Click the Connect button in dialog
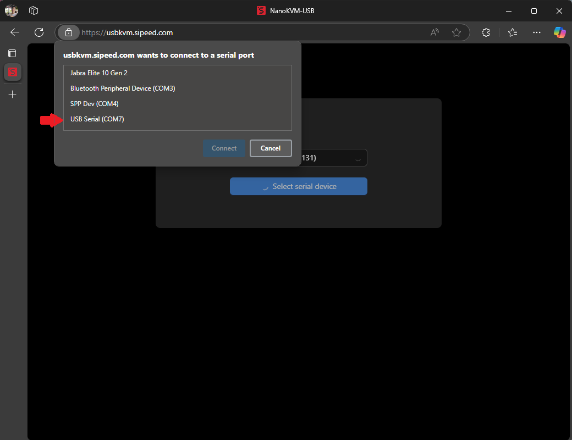The image size is (572, 440). 224,148
